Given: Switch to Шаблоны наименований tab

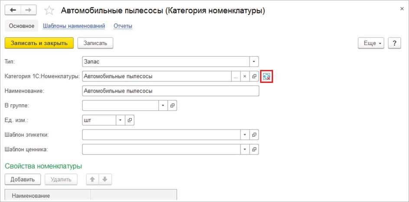Looking at the screenshot, I should 74,26.
